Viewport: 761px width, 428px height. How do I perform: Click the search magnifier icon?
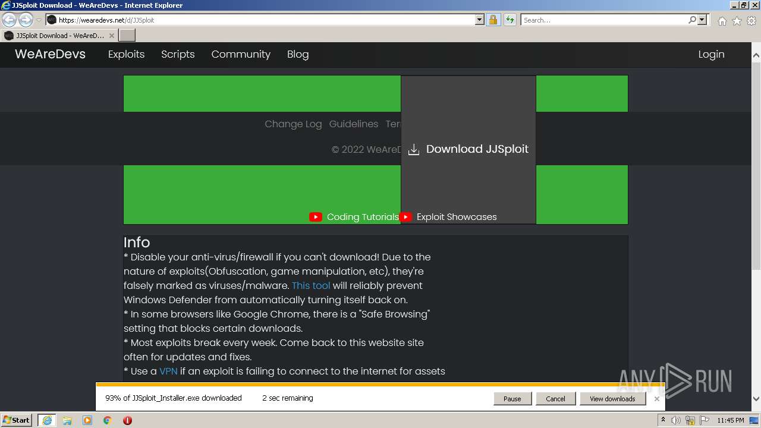coord(692,20)
